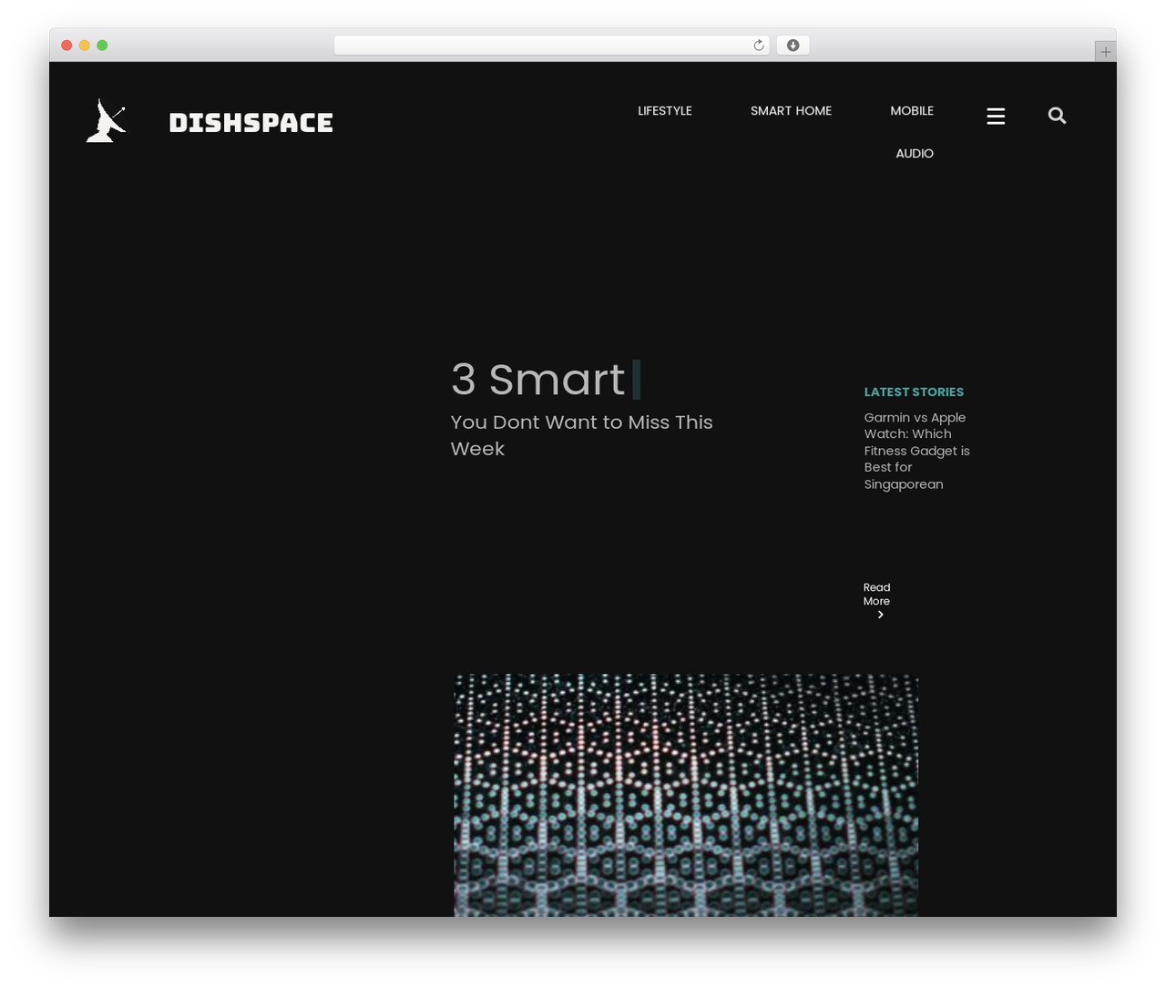The image size is (1166, 987).
Task: Click the Latest Stories heading
Action: pos(914,392)
